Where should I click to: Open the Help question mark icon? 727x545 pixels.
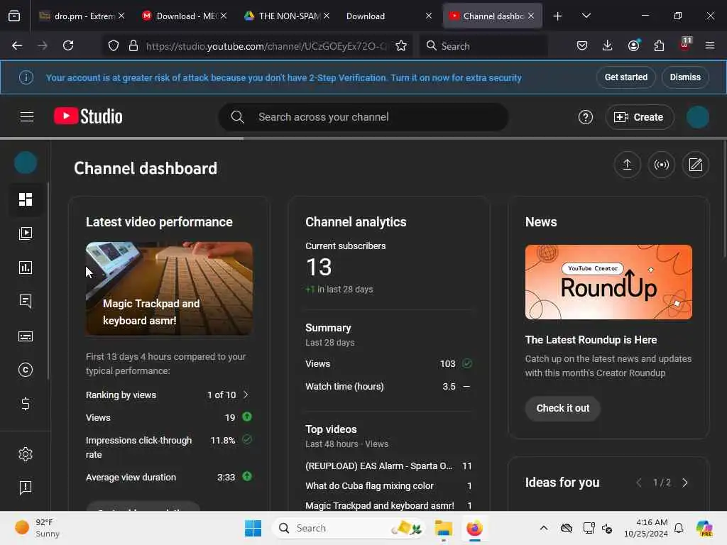585,117
